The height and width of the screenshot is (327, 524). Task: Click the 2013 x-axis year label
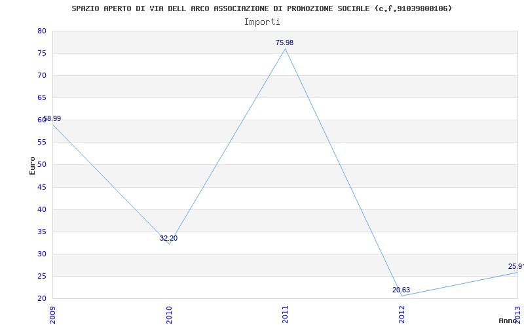(x=517, y=315)
